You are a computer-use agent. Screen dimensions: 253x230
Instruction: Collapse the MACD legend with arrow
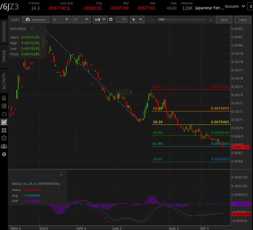(61, 175)
